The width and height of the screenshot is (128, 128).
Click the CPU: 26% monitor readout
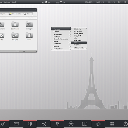(x=89, y=2)
